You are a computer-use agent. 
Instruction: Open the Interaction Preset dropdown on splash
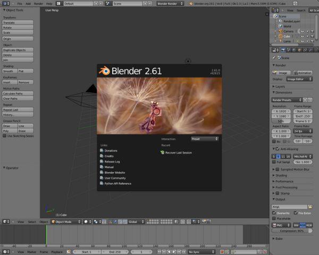205,139
